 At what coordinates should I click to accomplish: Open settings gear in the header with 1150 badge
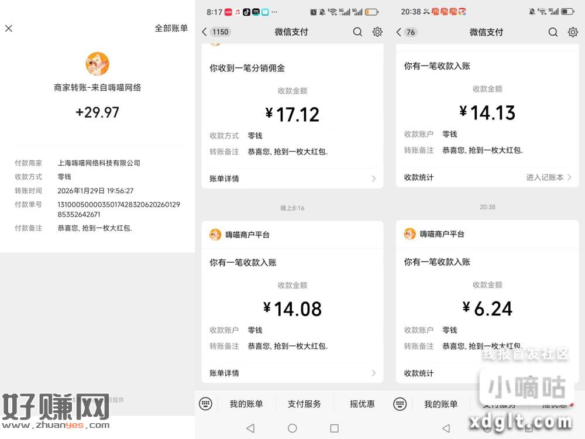pyautogui.click(x=377, y=32)
